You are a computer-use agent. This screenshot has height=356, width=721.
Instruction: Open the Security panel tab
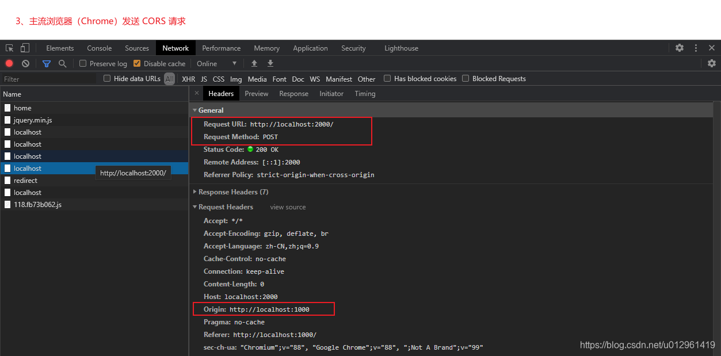[353, 48]
